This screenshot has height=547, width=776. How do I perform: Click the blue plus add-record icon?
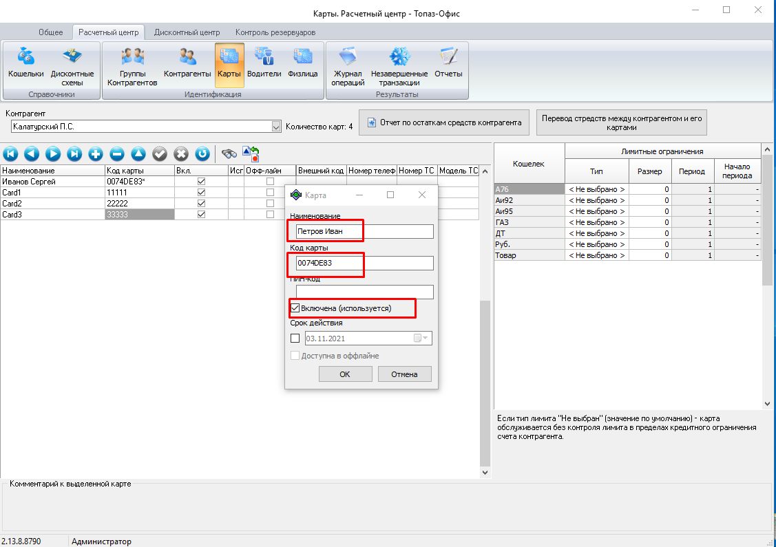(x=96, y=154)
